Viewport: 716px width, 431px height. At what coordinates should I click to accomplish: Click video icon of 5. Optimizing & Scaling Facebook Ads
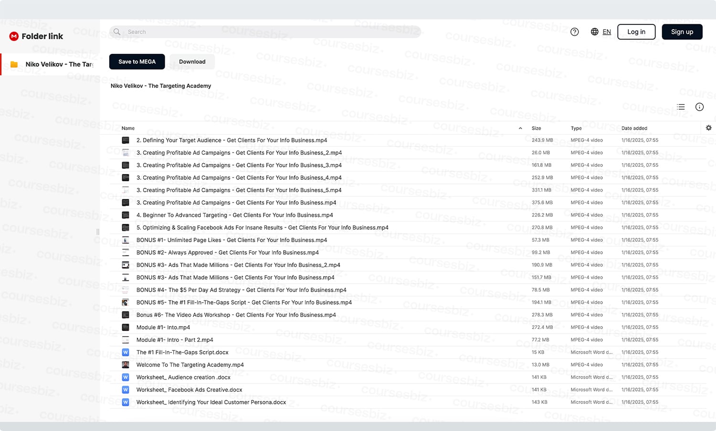(x=126, y=227)
